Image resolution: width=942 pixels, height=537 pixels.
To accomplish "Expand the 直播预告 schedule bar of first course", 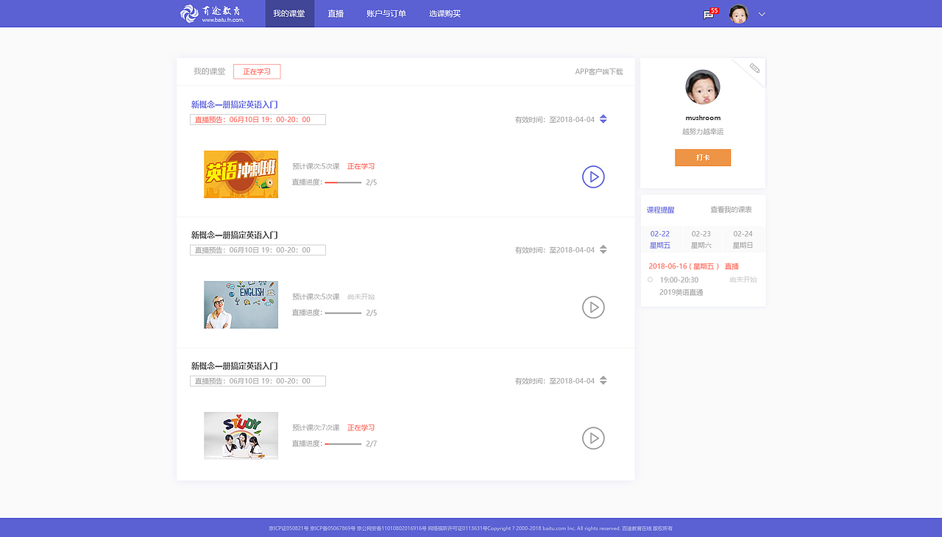I will (x=258, y=119).
